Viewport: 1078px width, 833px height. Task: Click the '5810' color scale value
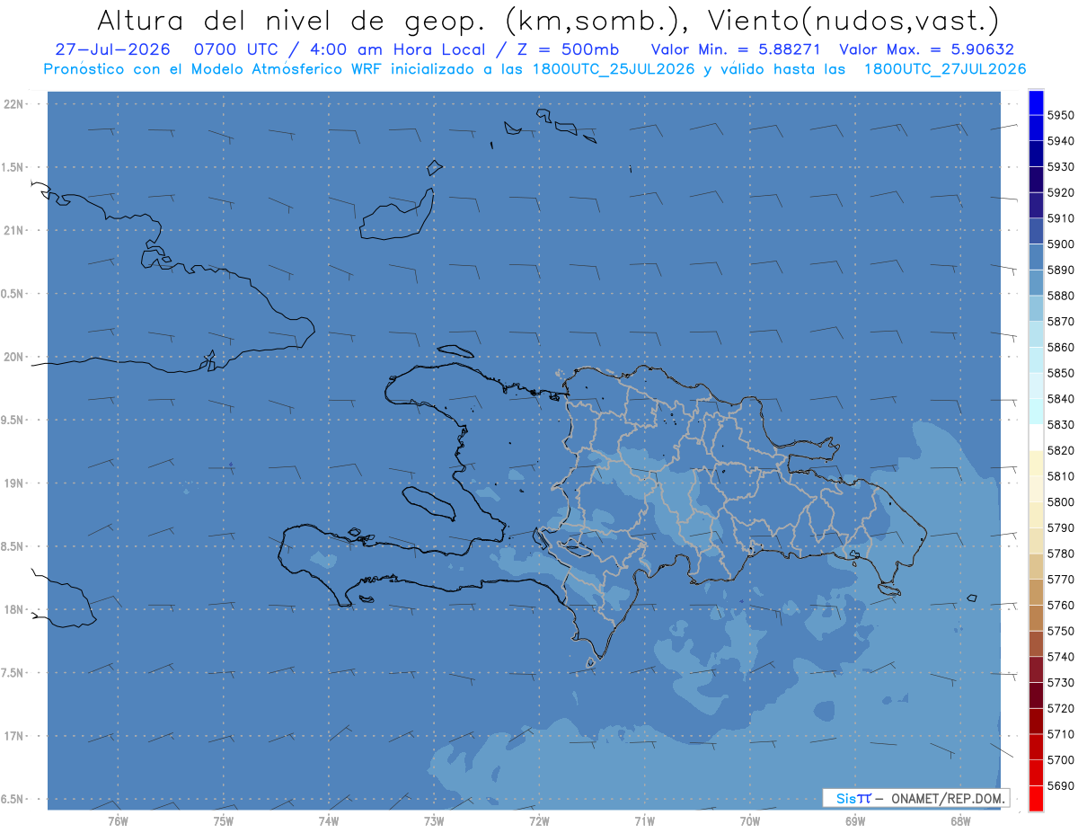pos(1060,476)
